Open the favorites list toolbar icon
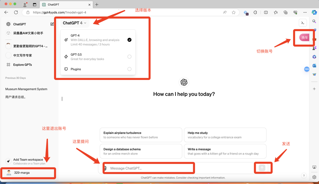Image resolution: width=319 pixels, height=184 pixels. coord(276,12)
